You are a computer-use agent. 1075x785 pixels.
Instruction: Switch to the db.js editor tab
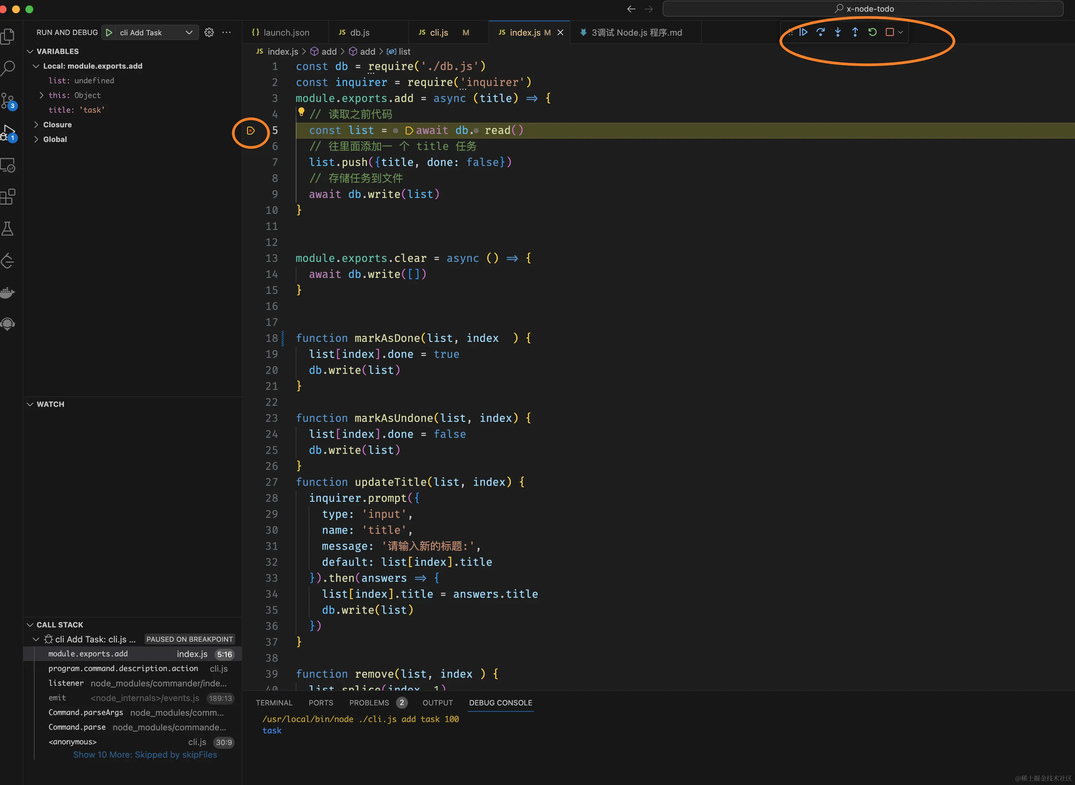[359, 32]
